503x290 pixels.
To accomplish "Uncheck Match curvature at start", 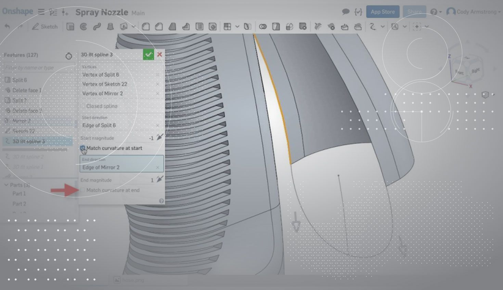I will tap(83, 148).
